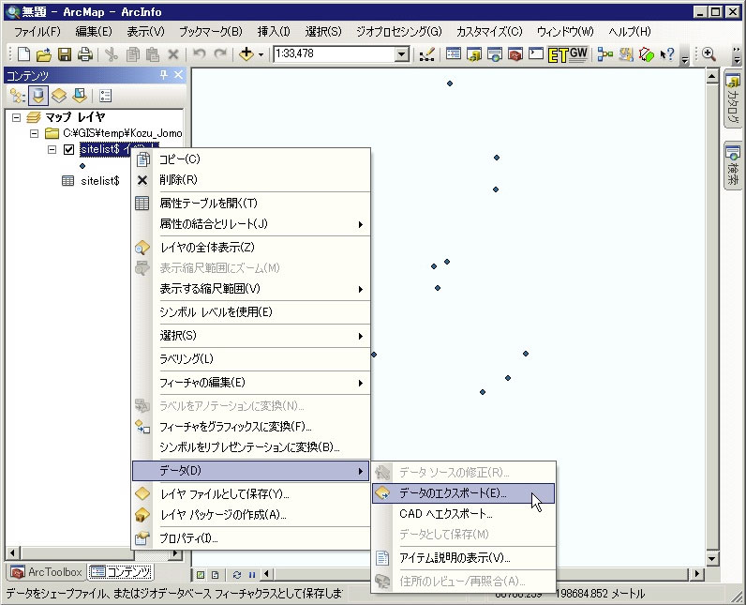The height and width of the screenshot is (605, 746).
Task: Choose ラベリング(L) from context menu
Action: tap(251, 359)
